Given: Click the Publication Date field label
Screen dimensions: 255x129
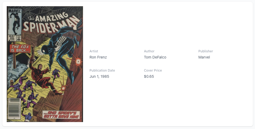Looking at the screenshot, I should [102, 70].
